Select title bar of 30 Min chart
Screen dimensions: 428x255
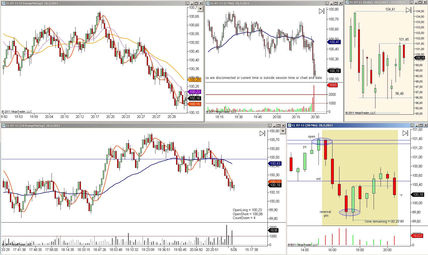pos(357,125)
